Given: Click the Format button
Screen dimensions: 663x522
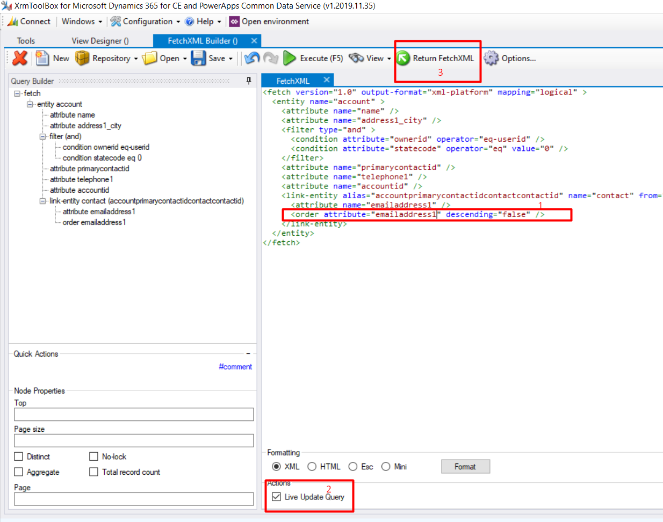Looking at the screenshot, I should coord(465,467).
